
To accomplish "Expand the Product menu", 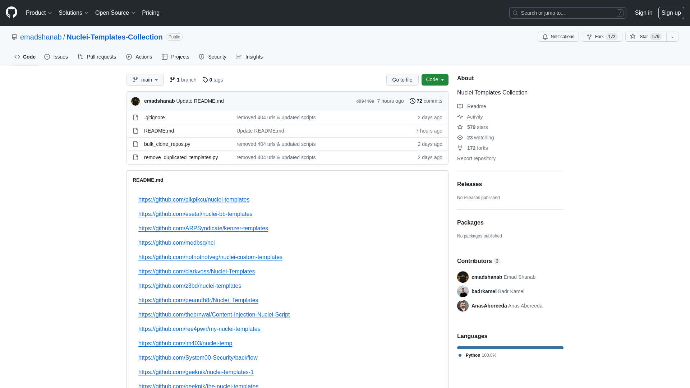I will point(39,13).
